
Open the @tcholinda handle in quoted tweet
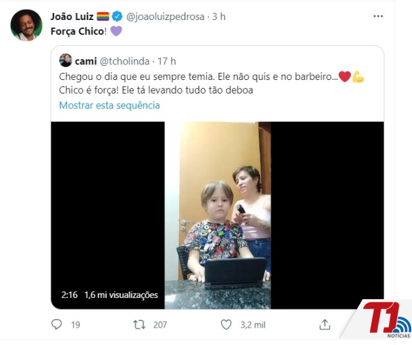124,61
